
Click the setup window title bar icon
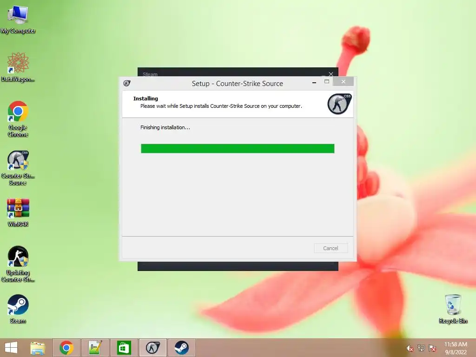[x=127, y=83]
